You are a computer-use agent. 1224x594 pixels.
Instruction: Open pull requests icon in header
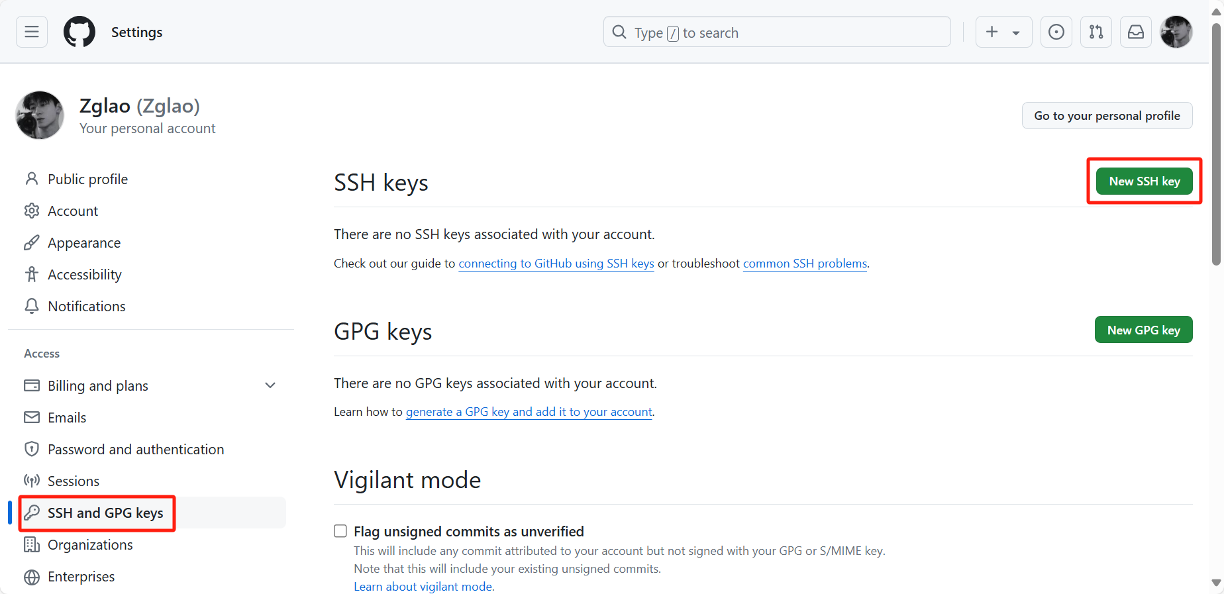click(x=1096, y=32)
